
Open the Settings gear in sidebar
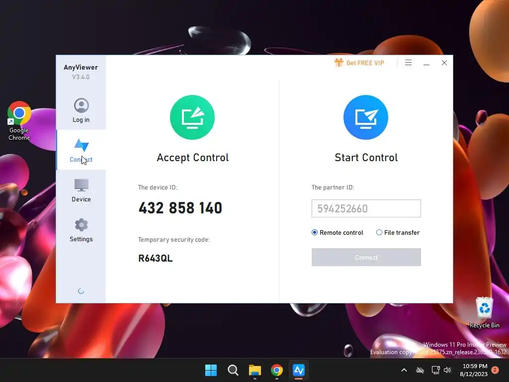(x=81, y=225)
